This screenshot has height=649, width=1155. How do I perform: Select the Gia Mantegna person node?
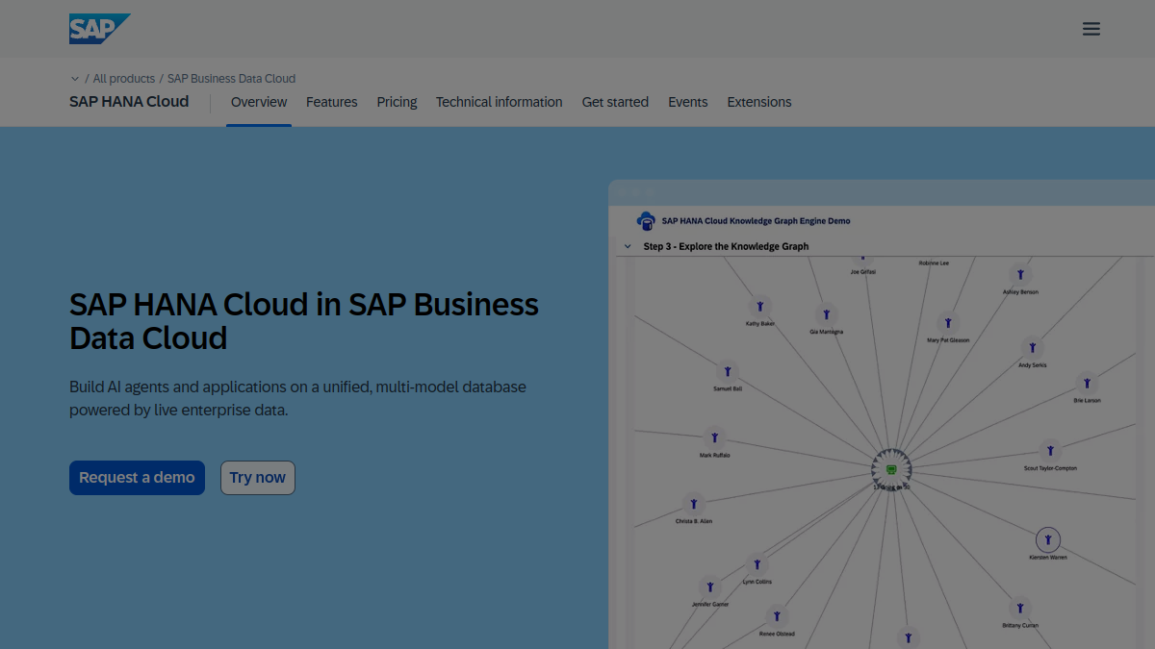point(826,314)
